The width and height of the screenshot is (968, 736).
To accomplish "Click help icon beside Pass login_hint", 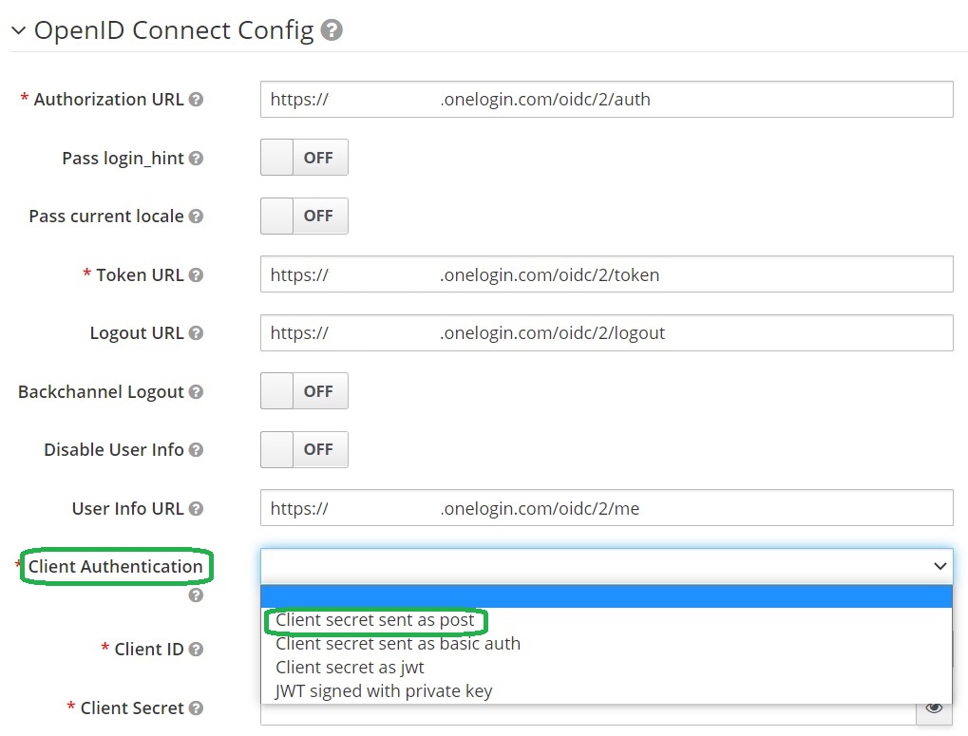I will coord(196,159).
